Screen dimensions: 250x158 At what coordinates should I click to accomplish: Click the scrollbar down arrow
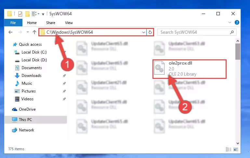[x=238, y=143]
